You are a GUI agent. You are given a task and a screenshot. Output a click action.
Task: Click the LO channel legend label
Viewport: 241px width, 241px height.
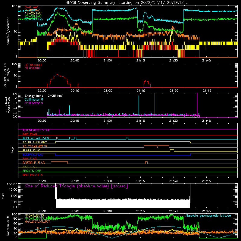(x=33, y=65)
